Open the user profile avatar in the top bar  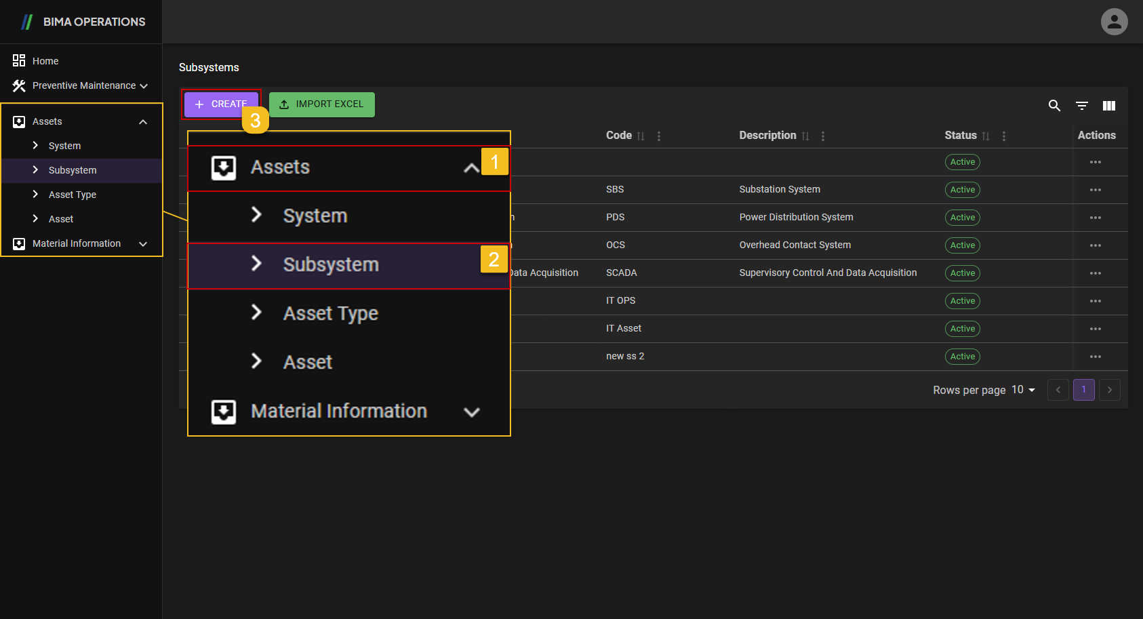pyautogui.click(x=1114, y=22)
